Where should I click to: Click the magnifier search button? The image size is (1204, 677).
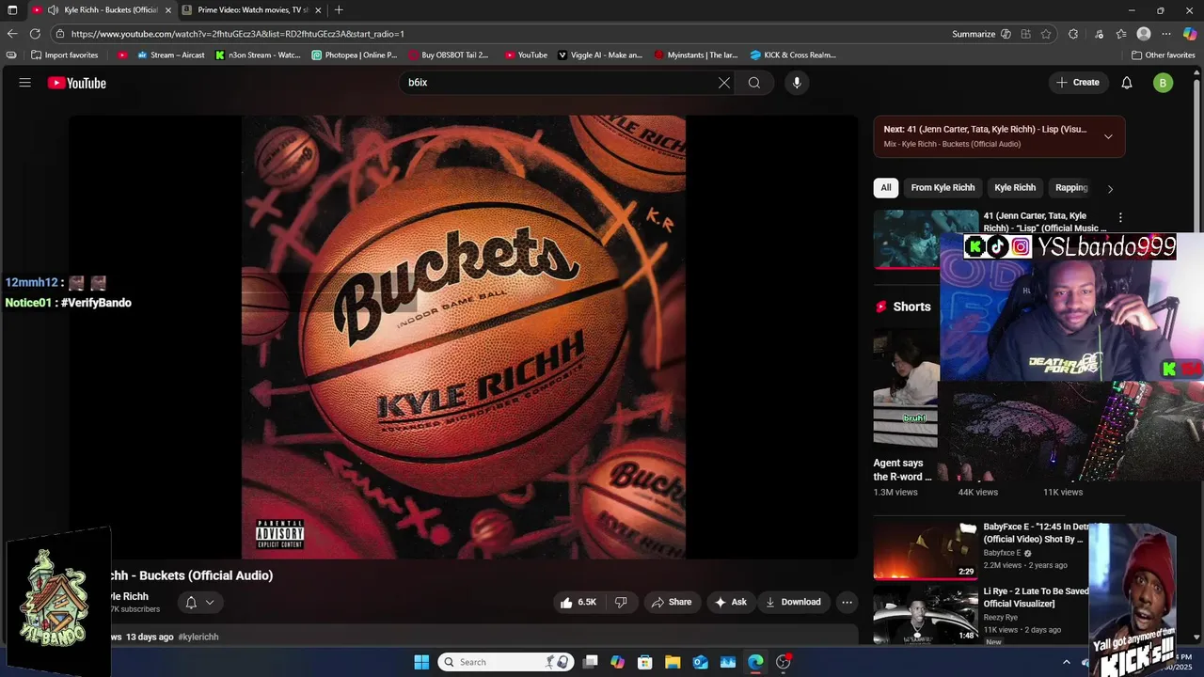pyautogui.click(x=754, y=83)
